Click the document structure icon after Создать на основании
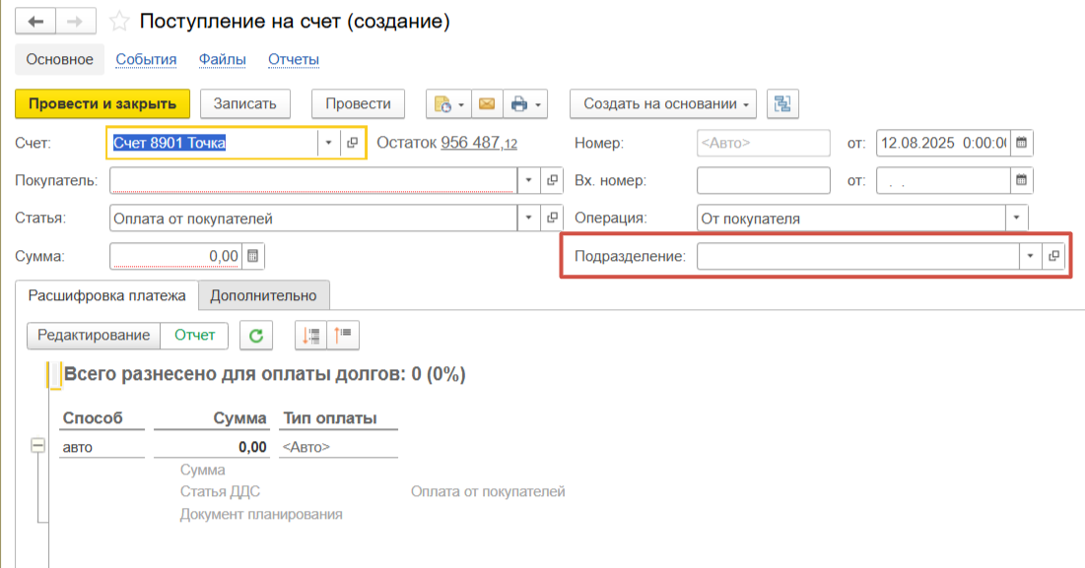This screenshot has width=1085, height=568. tap(782, 104)
